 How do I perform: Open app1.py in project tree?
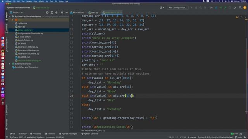(20, 27)
